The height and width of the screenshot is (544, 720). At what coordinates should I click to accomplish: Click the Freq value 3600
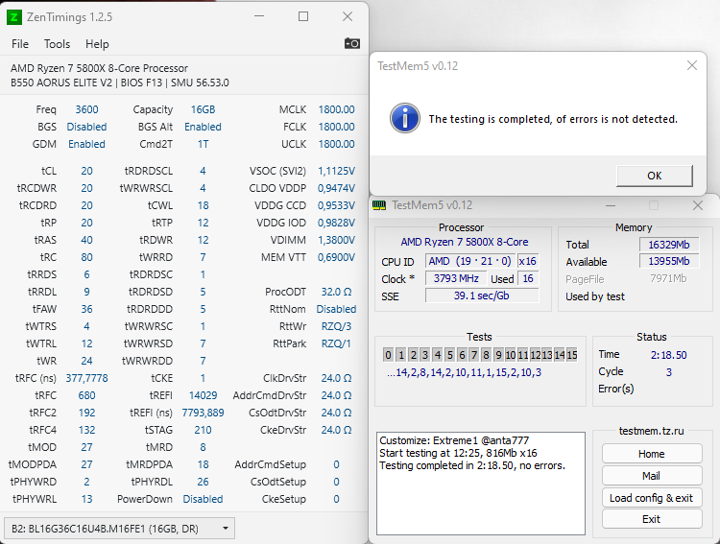(x=86, y=109)
